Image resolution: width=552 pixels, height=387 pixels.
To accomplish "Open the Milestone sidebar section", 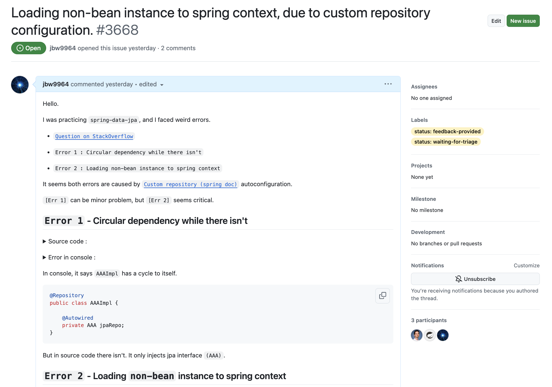I will [423, 199].
